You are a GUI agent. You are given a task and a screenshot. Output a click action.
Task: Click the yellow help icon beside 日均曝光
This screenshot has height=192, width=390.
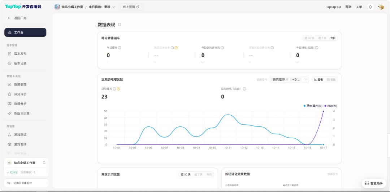click(118, 89)
